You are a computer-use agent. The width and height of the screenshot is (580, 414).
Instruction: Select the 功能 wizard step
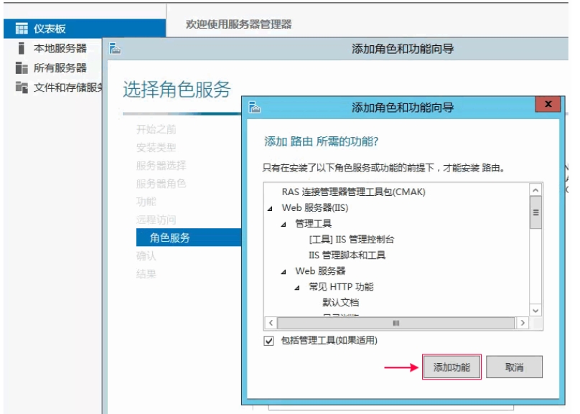[146, 202]
